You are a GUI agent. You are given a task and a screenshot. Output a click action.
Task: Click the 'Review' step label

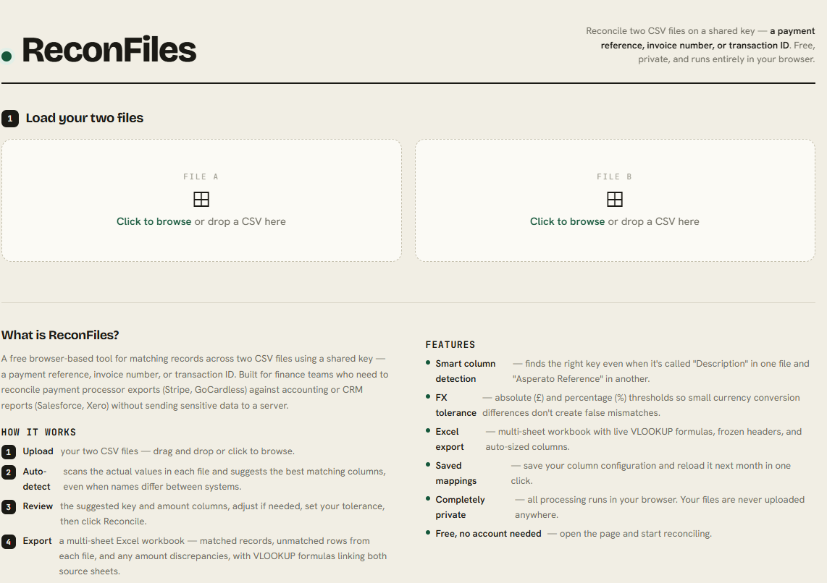point(38,506)
